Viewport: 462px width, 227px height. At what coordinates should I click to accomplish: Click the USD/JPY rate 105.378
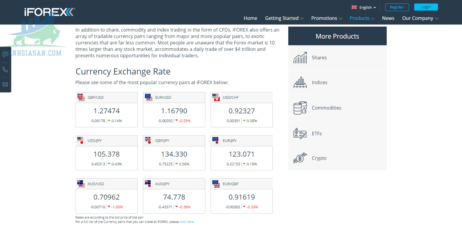(x=107, y=154)
